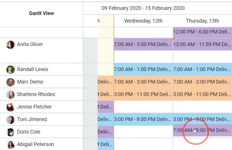Open unassigned 12:00 PM - 6:00 PM Thursday shift
Image resolution: width=232 pixels, height=150 pixels.
202,32
